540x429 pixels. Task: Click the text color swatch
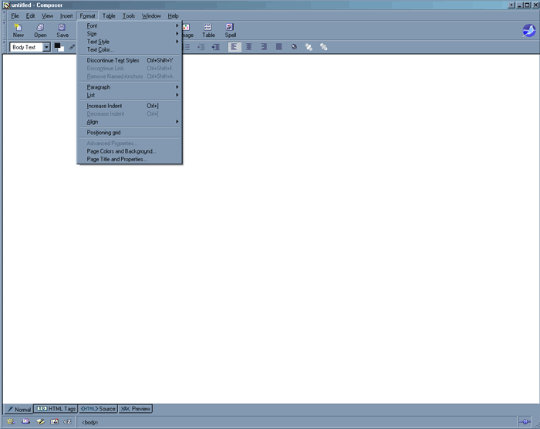[x=59, y=47]
